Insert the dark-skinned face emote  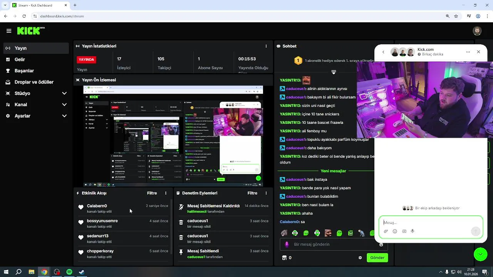click(328, 233)
